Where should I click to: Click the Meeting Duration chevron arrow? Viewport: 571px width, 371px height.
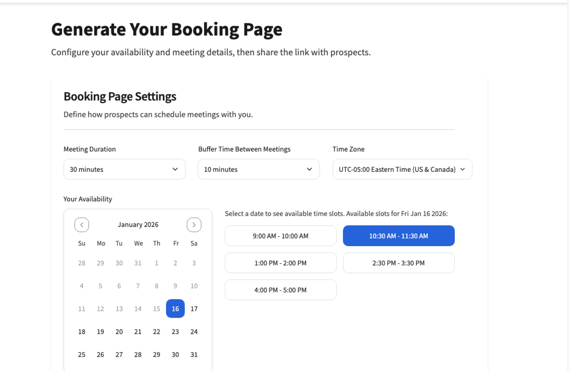tap(175, 169)
